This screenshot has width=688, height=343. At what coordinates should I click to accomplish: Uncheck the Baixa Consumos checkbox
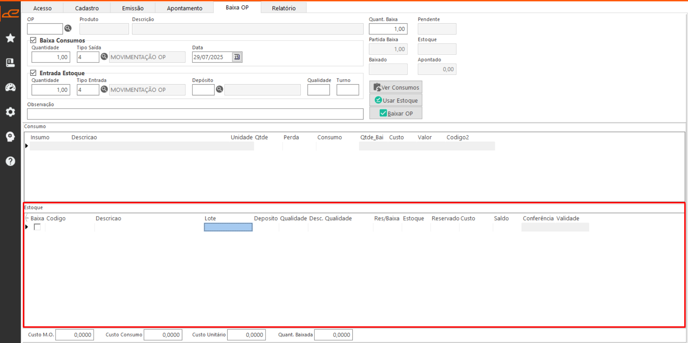click(x=33, y=40)
